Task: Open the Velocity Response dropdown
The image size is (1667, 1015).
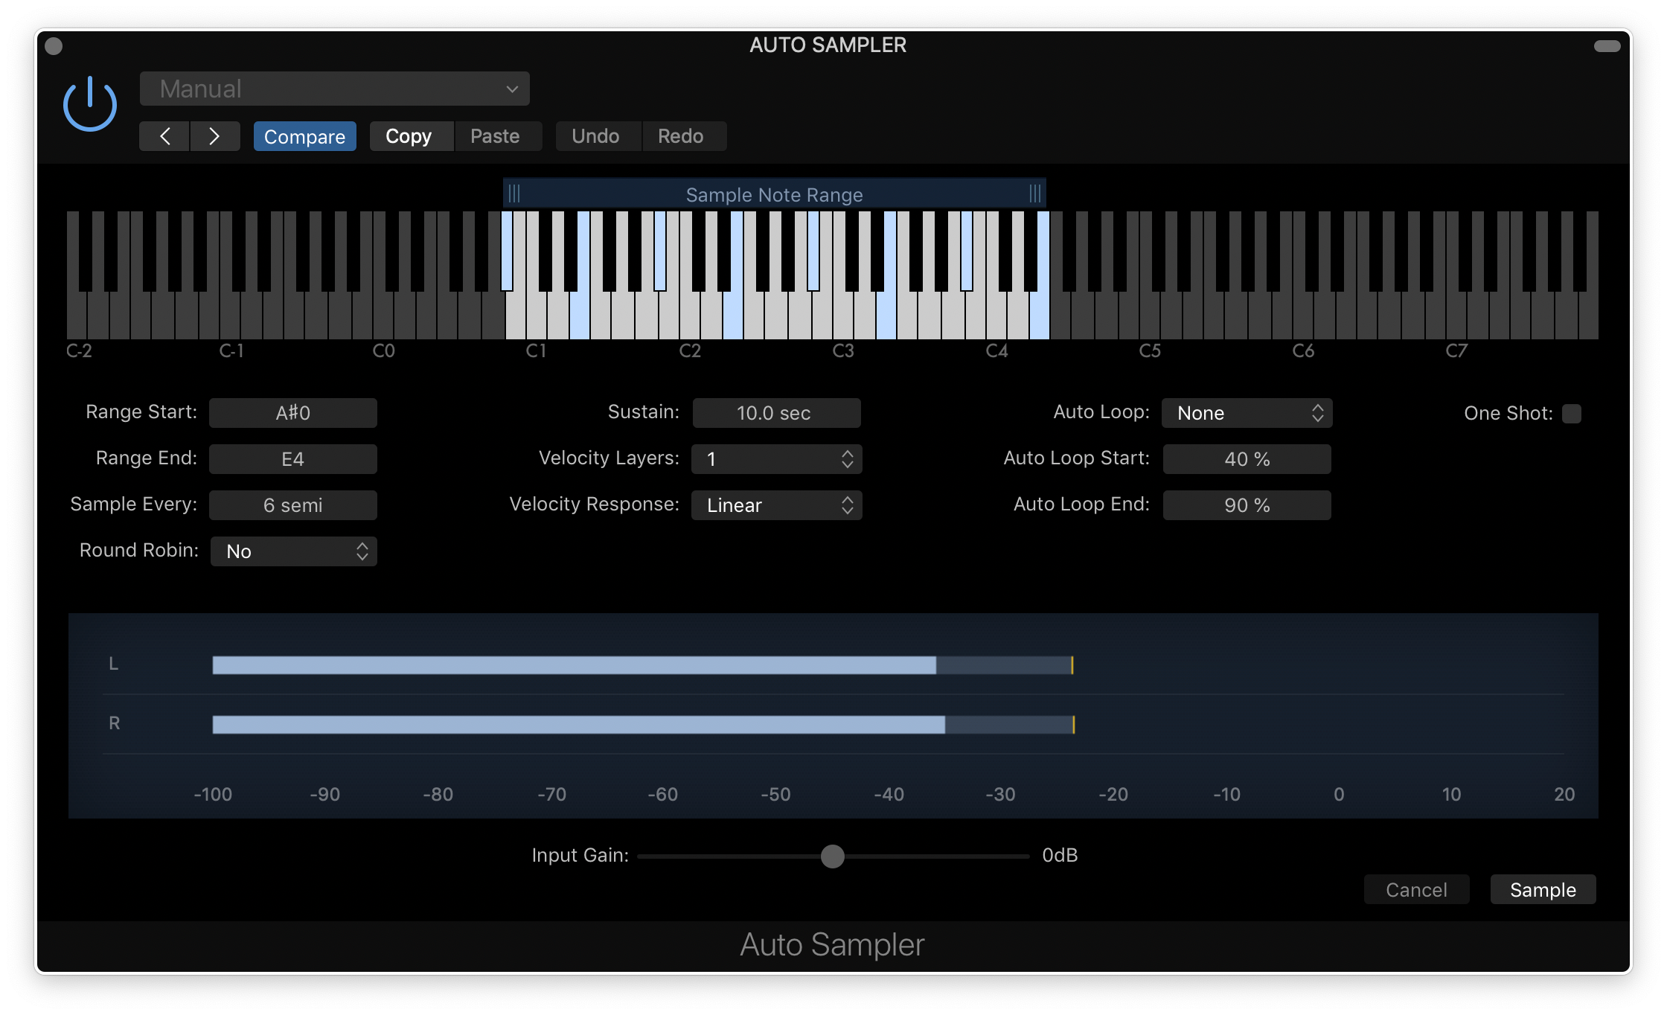Action: 776,505
